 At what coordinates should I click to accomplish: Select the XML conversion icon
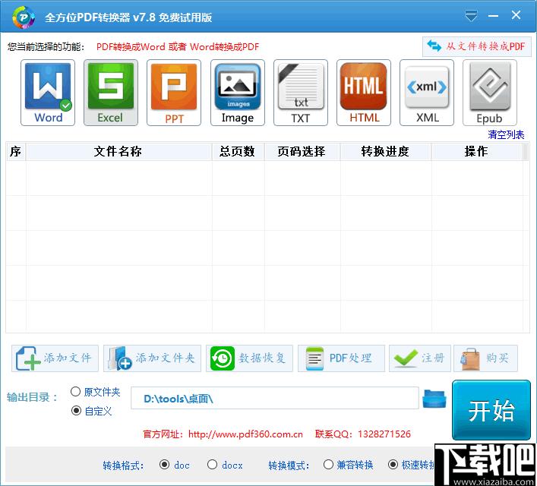coord(426,93)
